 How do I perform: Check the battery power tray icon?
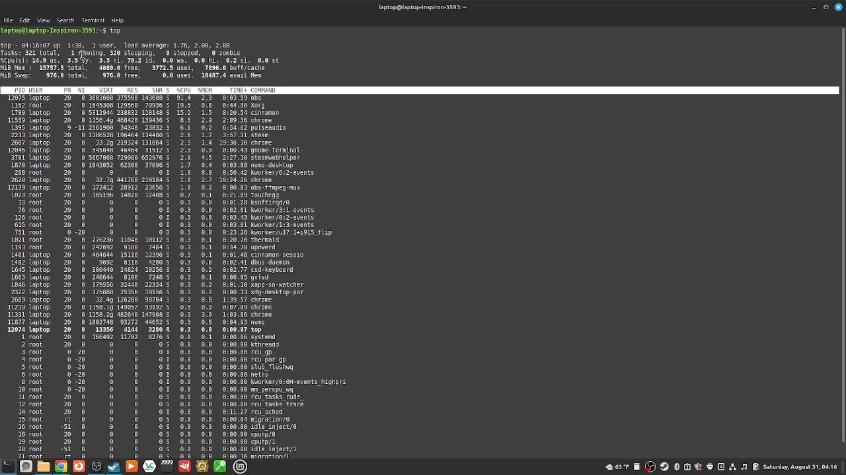tap(755, 467)
